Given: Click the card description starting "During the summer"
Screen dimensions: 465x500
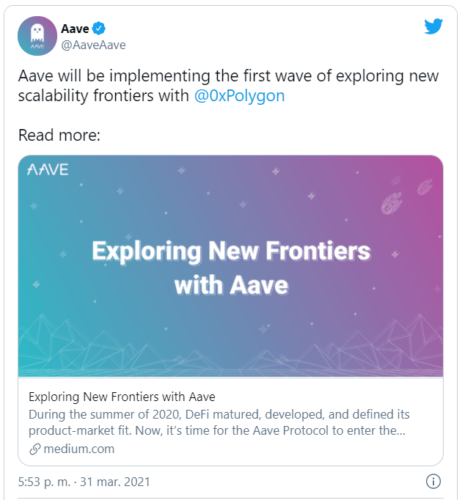Looking at the screenshot, I should (x=219, y=422).
